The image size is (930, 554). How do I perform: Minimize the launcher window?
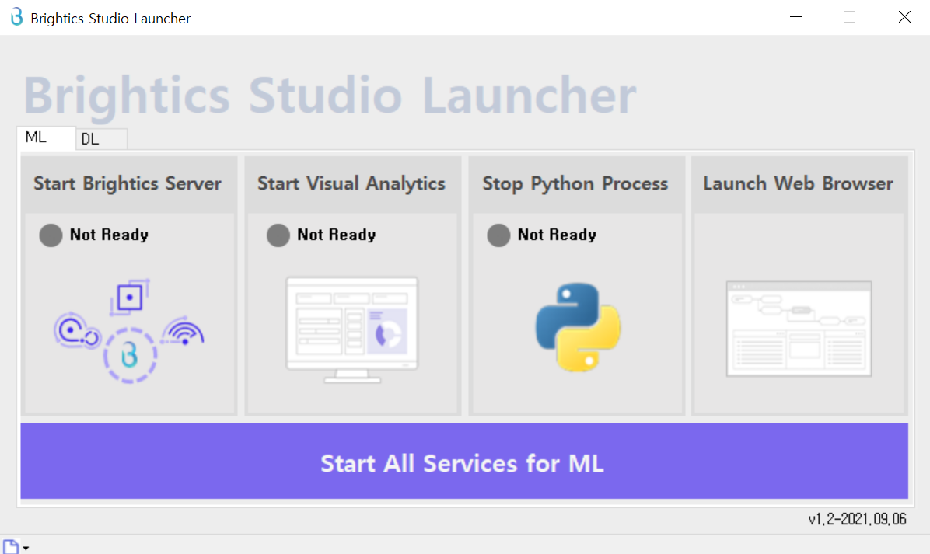[796, 17]
